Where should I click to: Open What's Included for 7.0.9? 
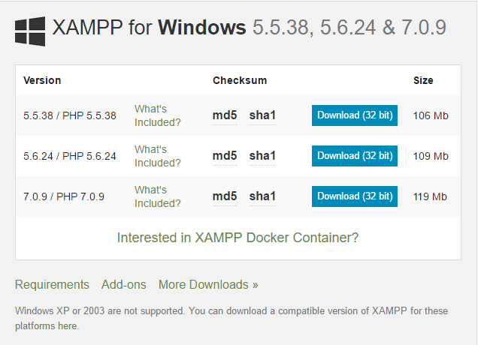click(157, 196)
